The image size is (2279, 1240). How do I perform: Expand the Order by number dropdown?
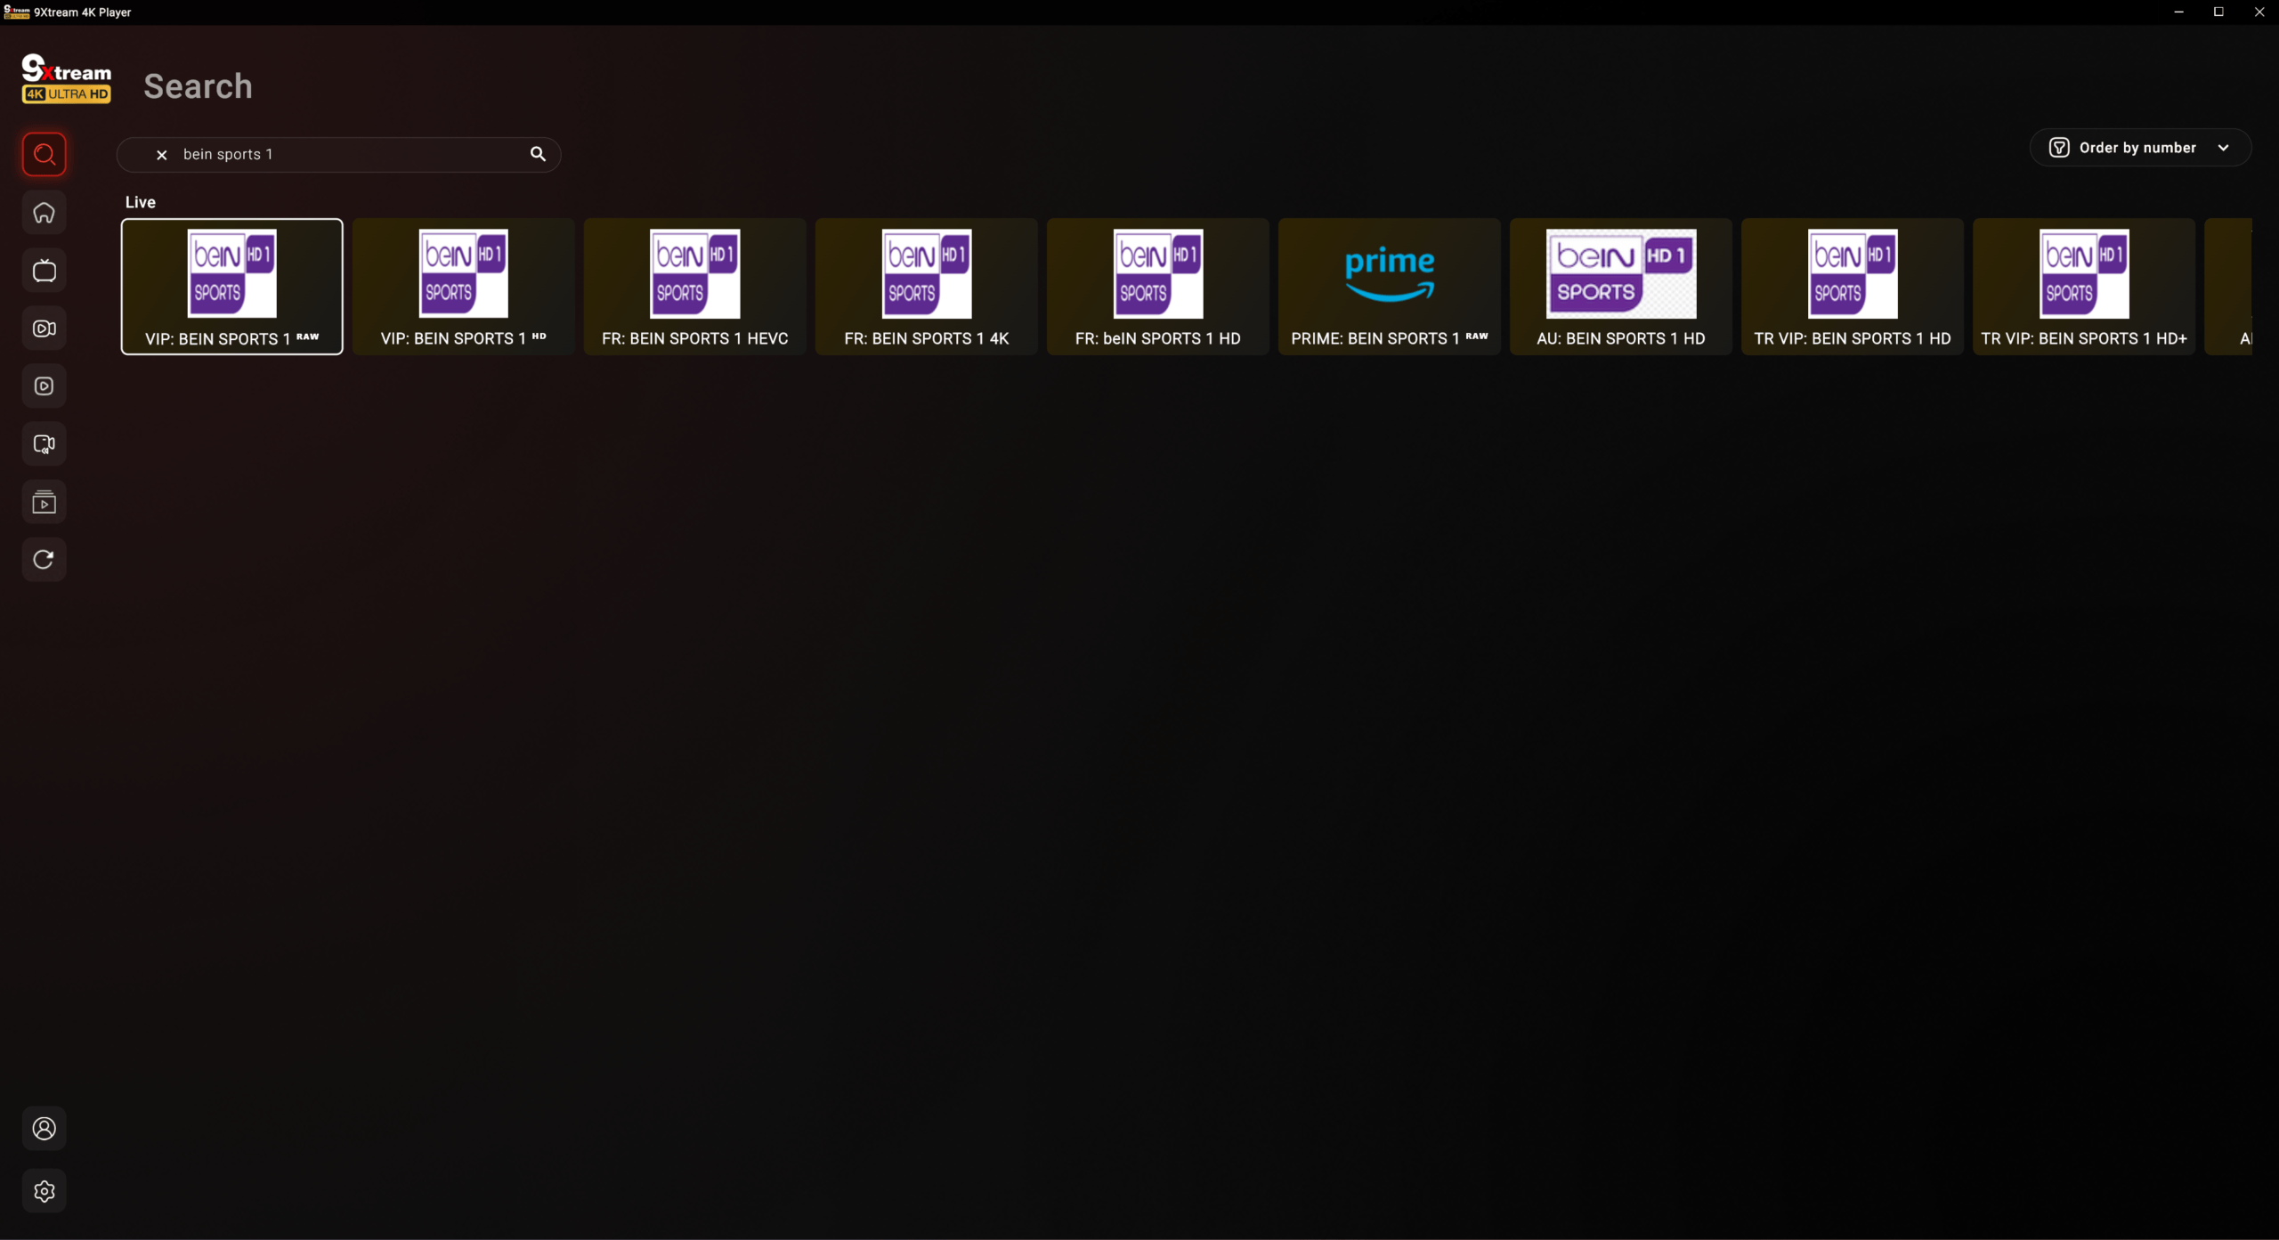click(2137, 148)
